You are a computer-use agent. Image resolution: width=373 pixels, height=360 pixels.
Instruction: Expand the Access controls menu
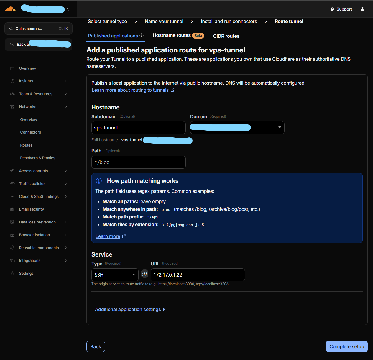click(x=66, y=171)
